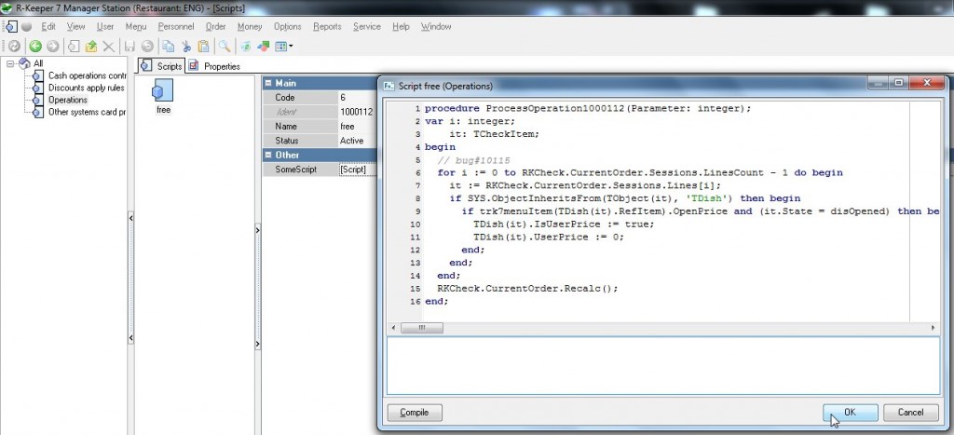The image size is (954, 435).
Task: Click the Paste clipboard icon
Action: coord(204,47)
